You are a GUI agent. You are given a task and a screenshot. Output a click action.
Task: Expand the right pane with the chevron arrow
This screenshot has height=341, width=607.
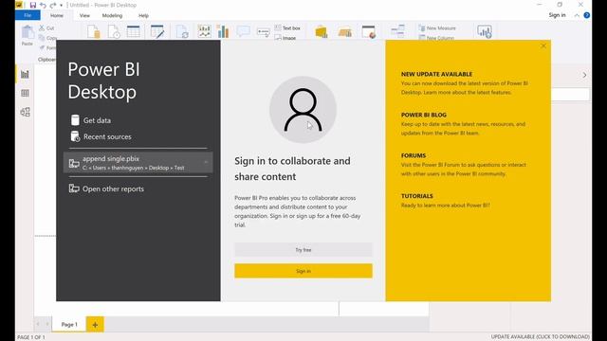click(x=584, y=75)
